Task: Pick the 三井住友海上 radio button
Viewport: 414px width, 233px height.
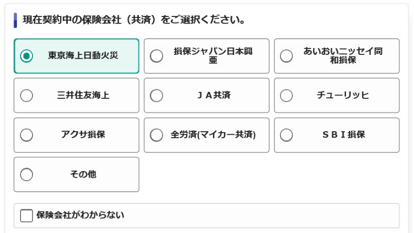Action: [26, 95]
